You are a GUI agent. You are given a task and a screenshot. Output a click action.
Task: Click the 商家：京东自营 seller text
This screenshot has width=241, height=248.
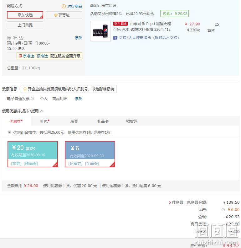pos(103,6)
